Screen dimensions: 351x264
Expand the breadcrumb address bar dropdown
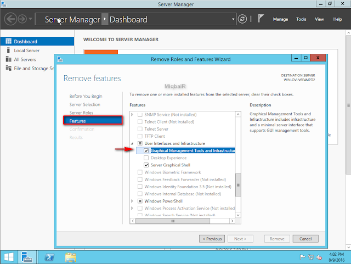(x=233, y=19)
